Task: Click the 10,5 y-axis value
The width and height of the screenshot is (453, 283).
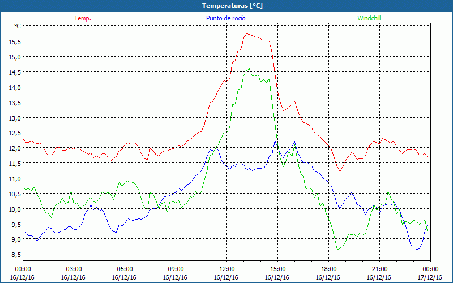Action: (15, 194)
